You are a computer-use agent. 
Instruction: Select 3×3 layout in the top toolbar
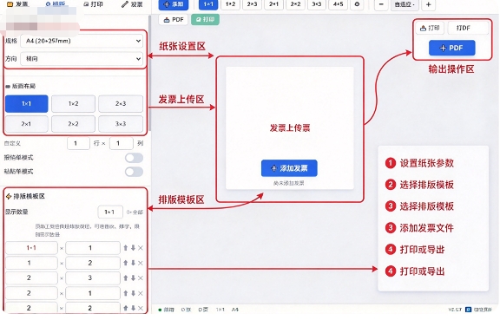coord(317,4)
